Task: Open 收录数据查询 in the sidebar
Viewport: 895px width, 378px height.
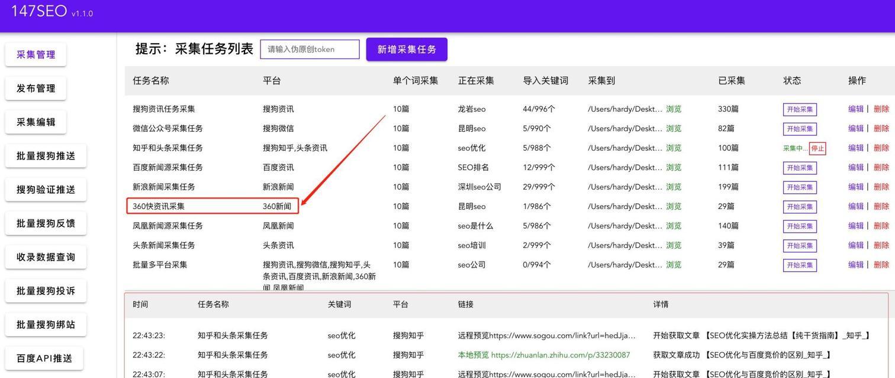Action: point(46,257)
